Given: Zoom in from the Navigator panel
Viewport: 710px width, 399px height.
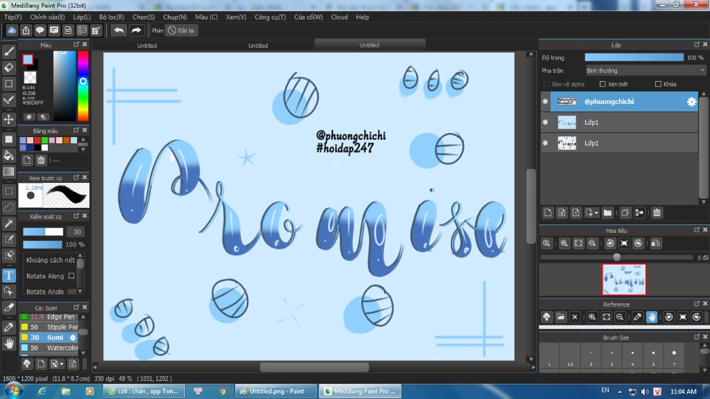Looking at the screenshot, I should tap(564, 243).
